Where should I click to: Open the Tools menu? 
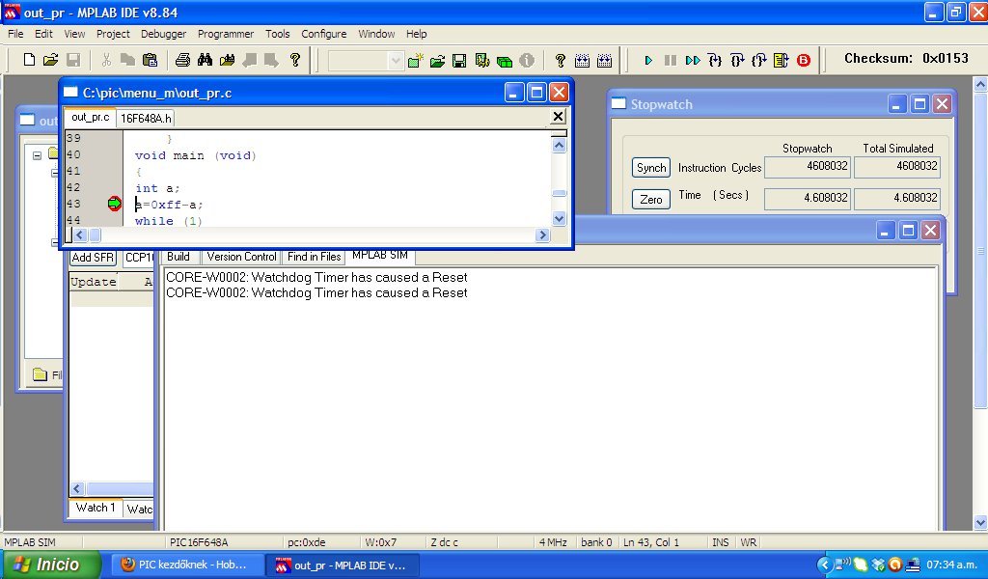coord(277,34)
